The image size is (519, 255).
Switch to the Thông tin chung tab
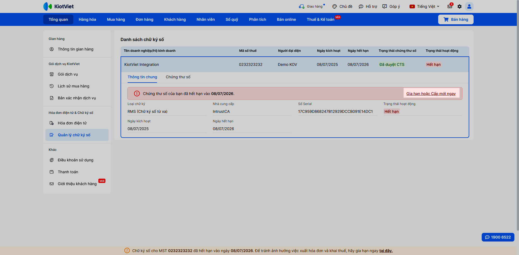click(142, 77)
